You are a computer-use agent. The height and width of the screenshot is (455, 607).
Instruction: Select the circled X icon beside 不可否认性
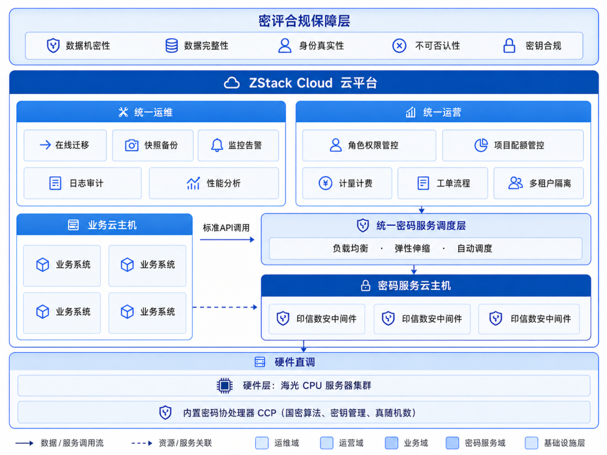point(399,46)
